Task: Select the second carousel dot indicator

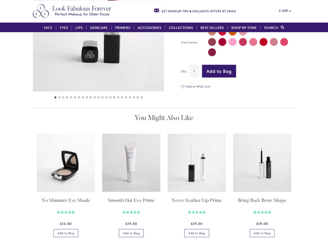Action: point(59,97)
